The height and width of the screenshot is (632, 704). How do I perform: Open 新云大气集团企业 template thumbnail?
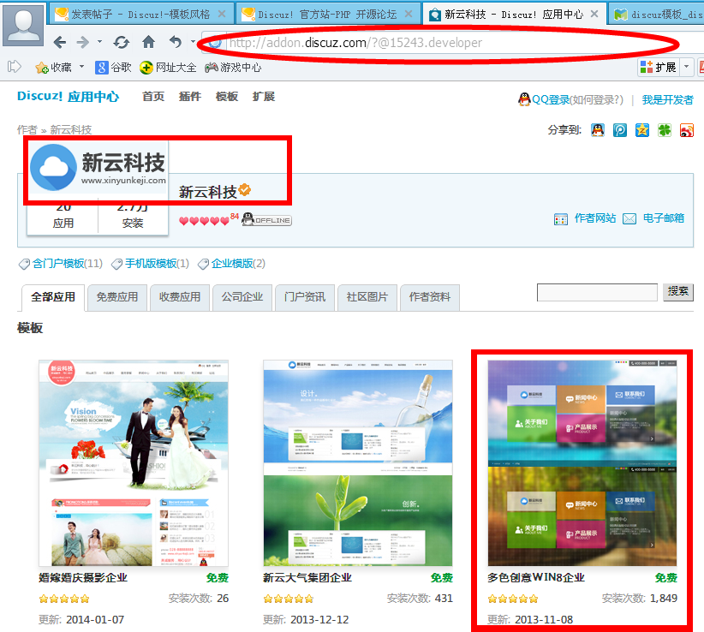click(358, 462)
